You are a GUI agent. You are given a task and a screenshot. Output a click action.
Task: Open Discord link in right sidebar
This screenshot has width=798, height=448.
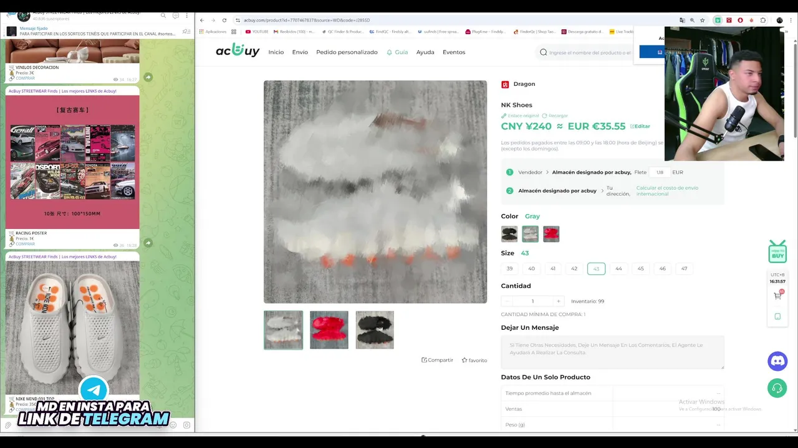pos(777,361)
